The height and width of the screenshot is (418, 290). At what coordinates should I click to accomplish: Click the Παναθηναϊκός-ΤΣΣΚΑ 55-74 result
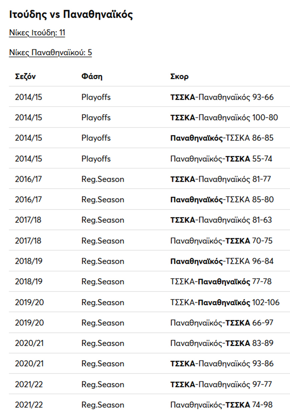(221, 159)
